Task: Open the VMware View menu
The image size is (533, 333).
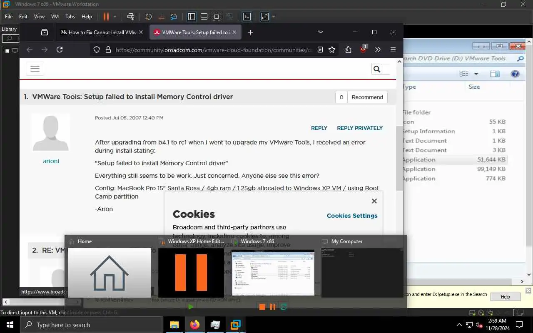Action: (x=39, y=17)
